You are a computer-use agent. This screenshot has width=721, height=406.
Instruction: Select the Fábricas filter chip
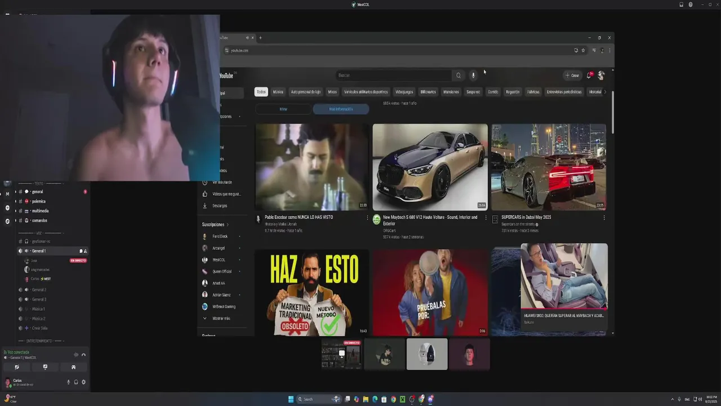tap(533, 92)
